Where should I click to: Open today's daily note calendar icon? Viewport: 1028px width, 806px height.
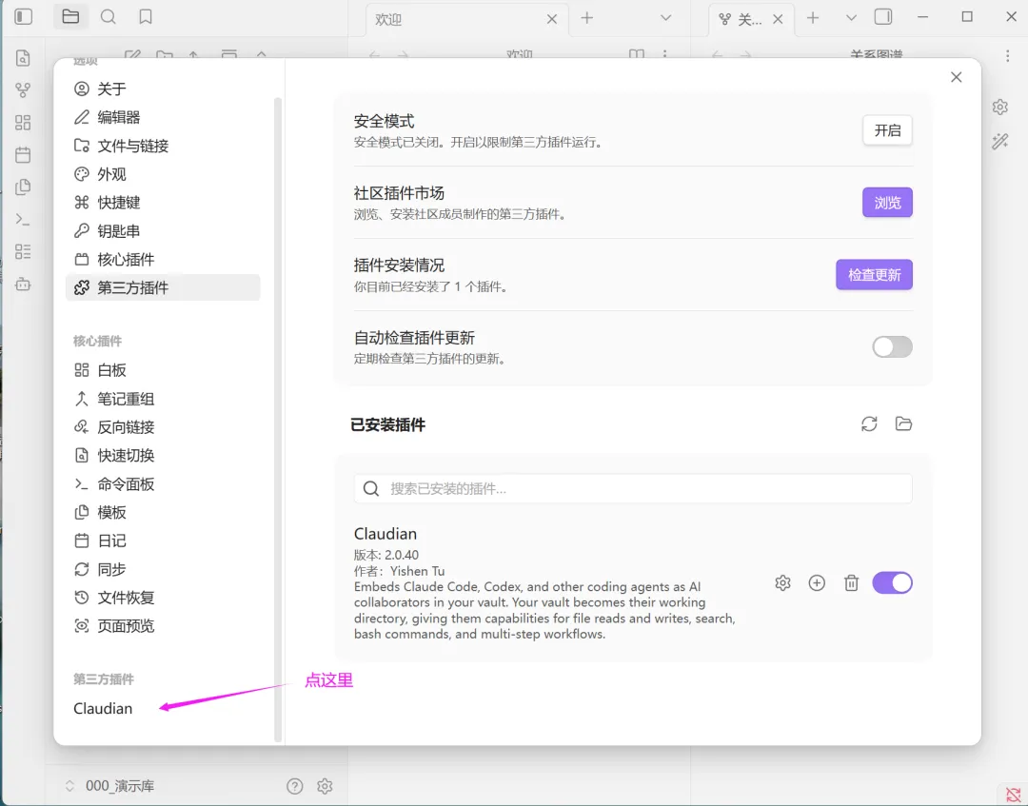click(x=23, y=155)
